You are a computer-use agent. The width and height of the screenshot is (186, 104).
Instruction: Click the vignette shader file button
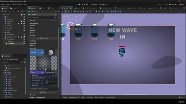click(49, 72)
